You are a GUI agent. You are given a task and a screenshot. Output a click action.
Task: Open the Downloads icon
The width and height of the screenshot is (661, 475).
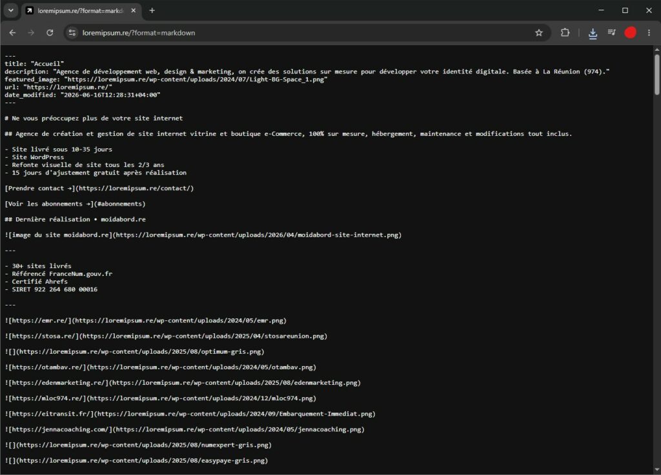coord(593,33)
